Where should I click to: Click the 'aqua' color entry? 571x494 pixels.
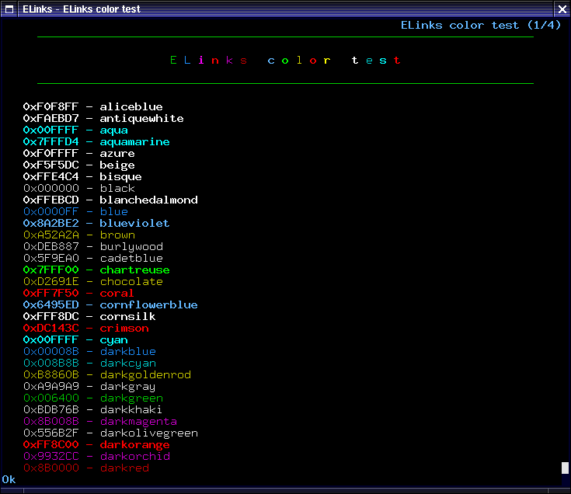[x=75, y=130]
